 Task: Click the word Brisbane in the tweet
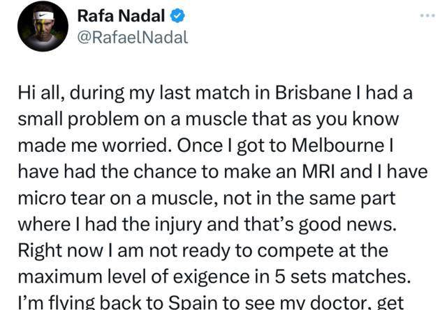pyautogui.click(x=313, y=93)
